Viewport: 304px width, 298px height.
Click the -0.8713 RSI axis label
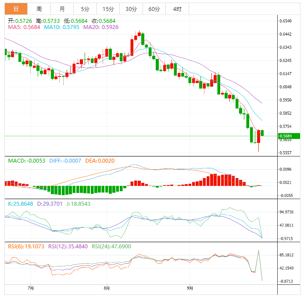coord(286,281)
